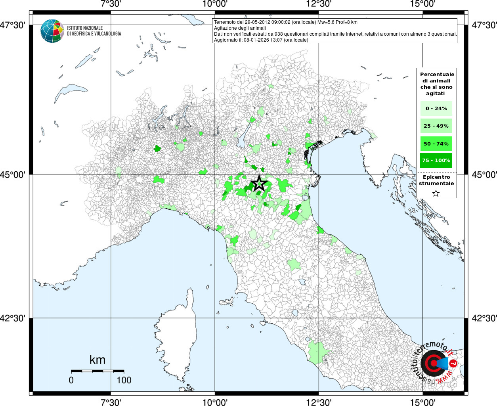Image resolution: width=497 pixels, height=406 pixels.
Task: Select the 50 - 74% legend swatch
Action: 436,144
